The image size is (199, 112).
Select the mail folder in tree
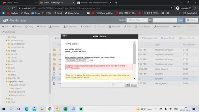12,71
